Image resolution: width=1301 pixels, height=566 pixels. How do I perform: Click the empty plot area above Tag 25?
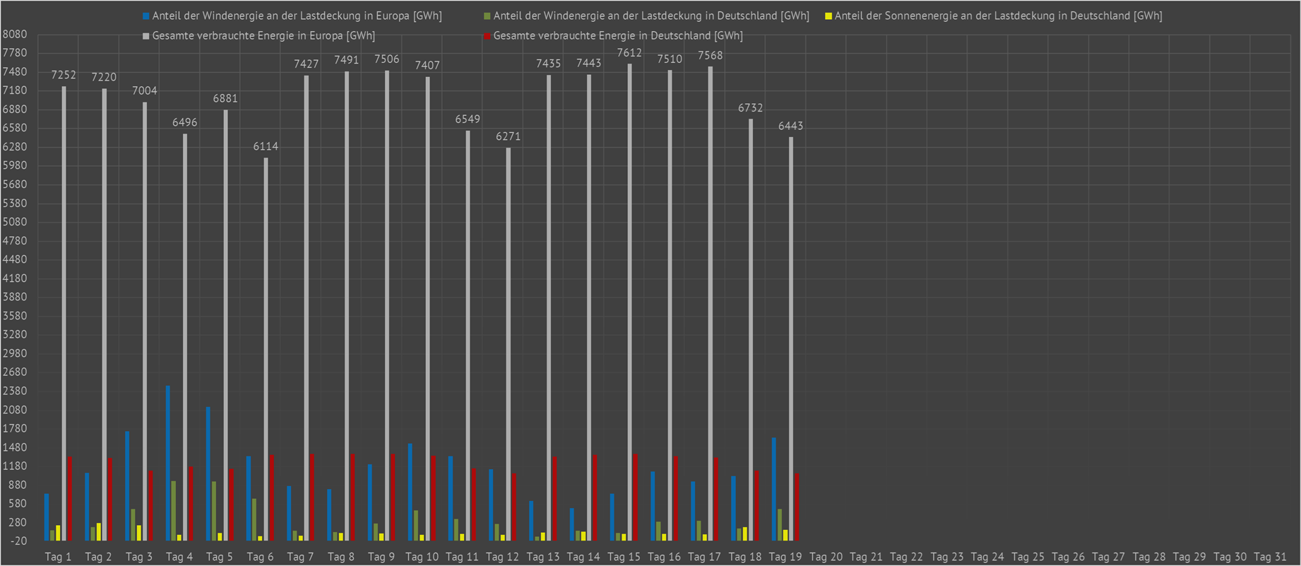[x=1028, y=283]
